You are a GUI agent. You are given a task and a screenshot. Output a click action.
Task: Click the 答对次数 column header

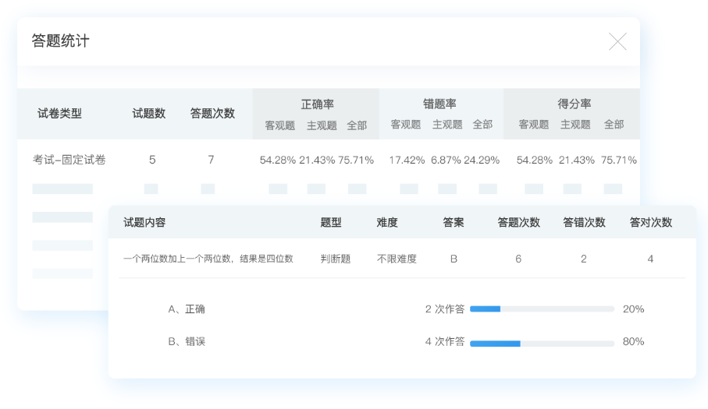pyautogui.click(x=650, y=222)
